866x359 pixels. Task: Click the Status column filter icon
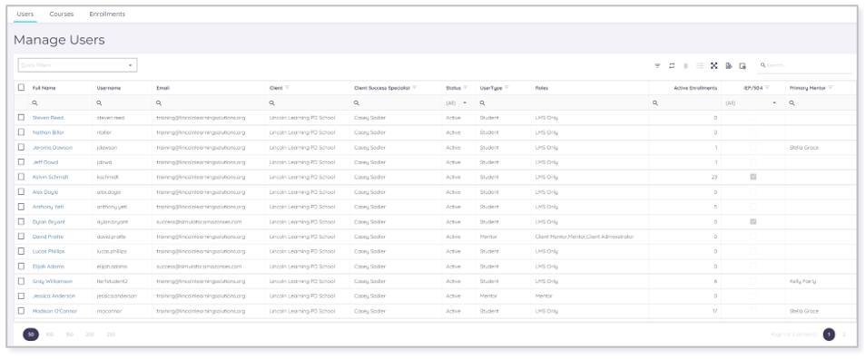(x=465, y=88)
